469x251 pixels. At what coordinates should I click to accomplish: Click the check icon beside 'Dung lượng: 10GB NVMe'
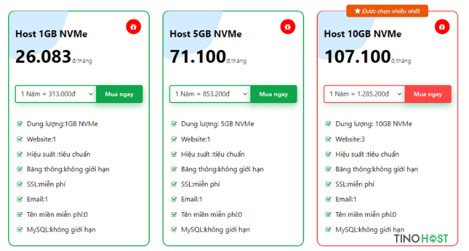coord(328,124)
